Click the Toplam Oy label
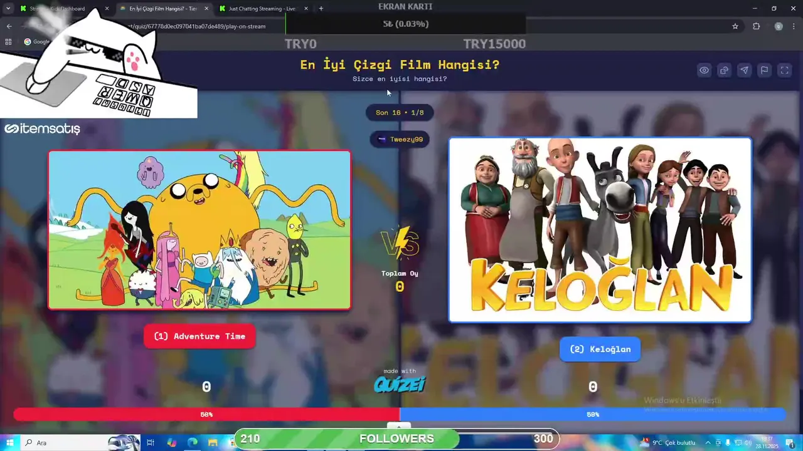Viewport: 803px width, 451px height. tap(400, 273)
